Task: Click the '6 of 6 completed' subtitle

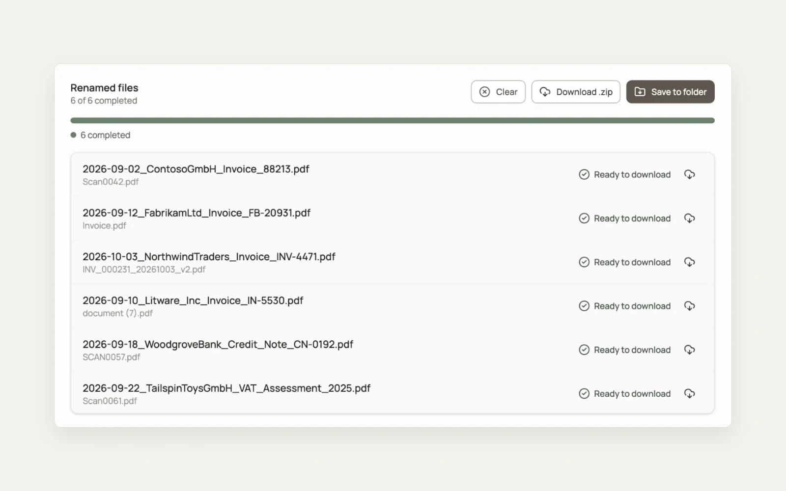Action: coord(104,101)
